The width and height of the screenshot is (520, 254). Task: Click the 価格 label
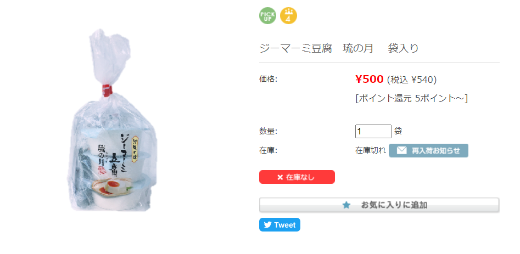tap(268, 80)
